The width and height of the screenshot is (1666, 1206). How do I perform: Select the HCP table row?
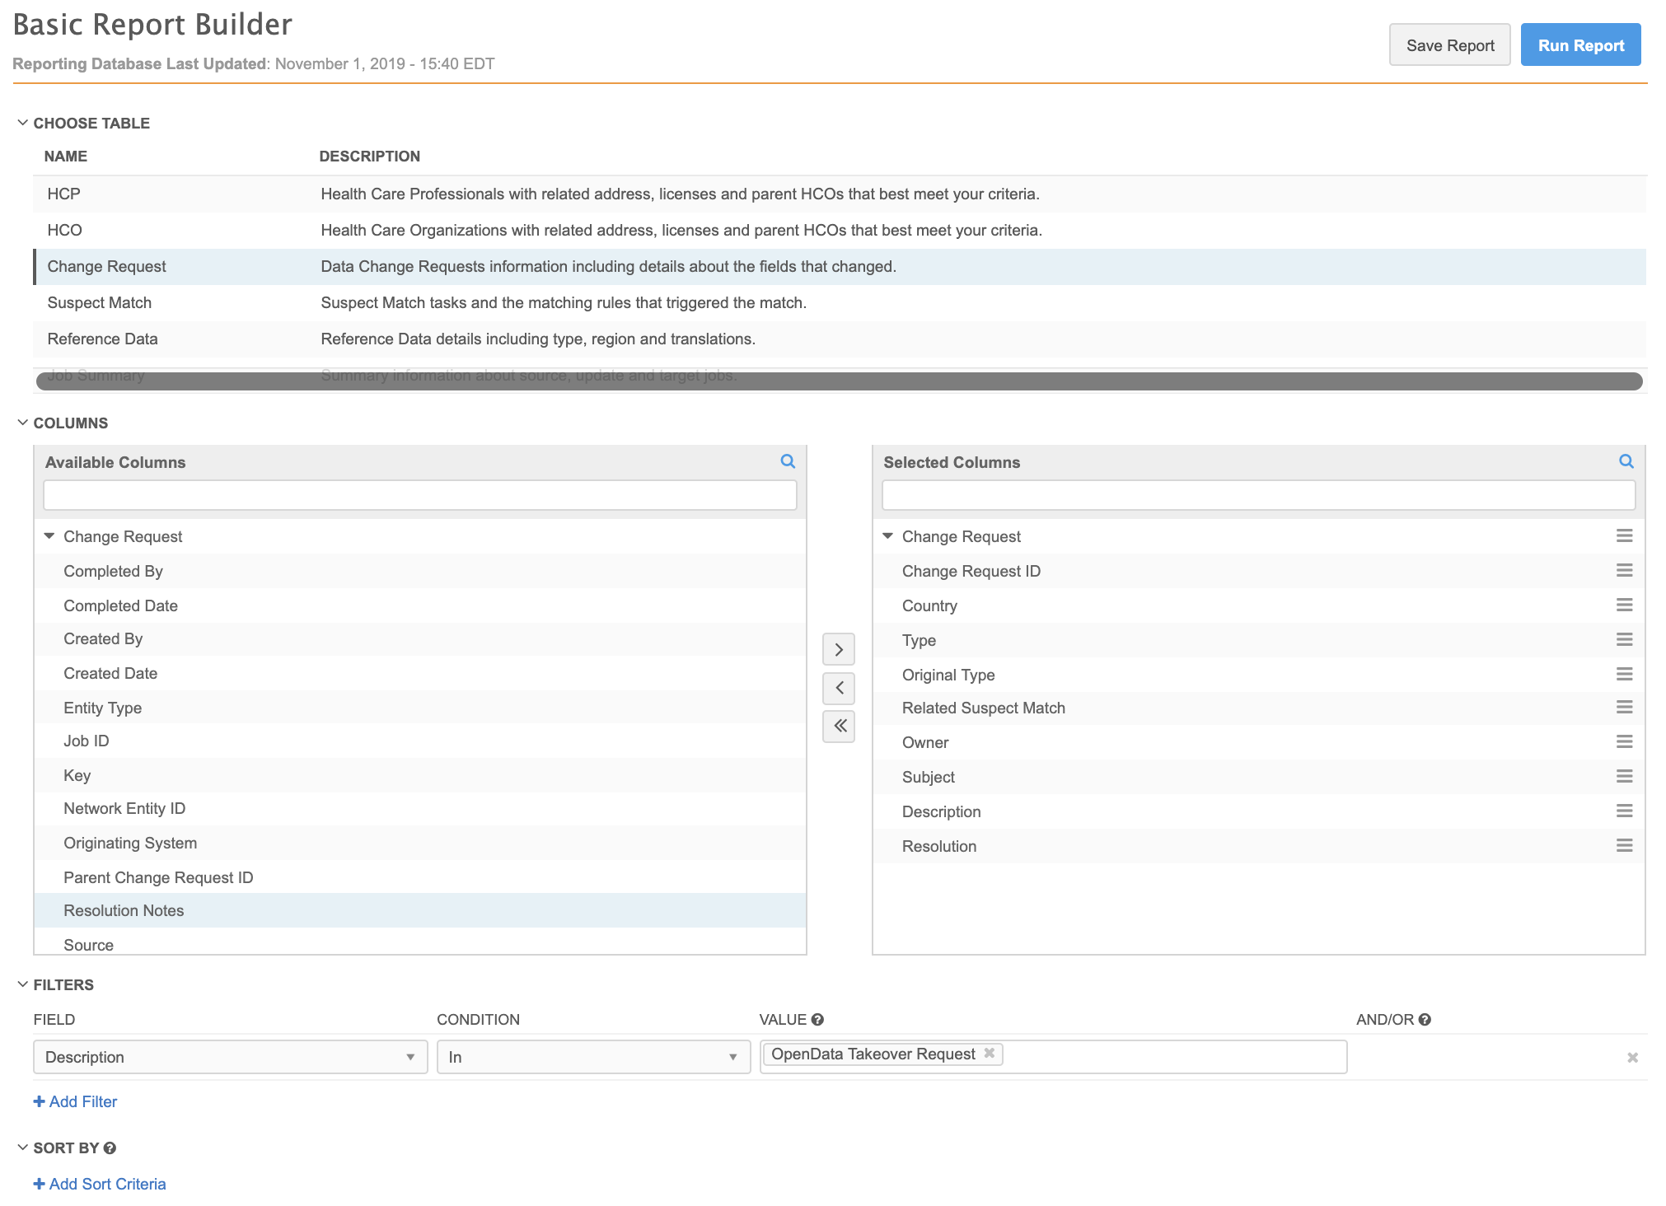[x=63, y=194]
